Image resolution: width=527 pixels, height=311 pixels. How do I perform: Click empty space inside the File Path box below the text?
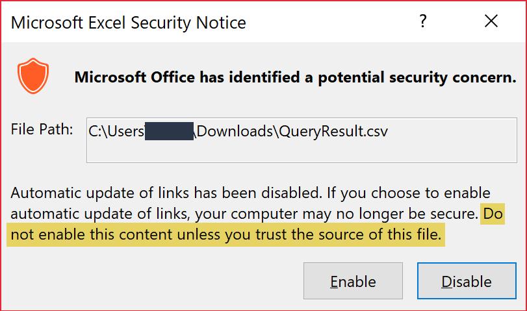[x=302, y=152]
